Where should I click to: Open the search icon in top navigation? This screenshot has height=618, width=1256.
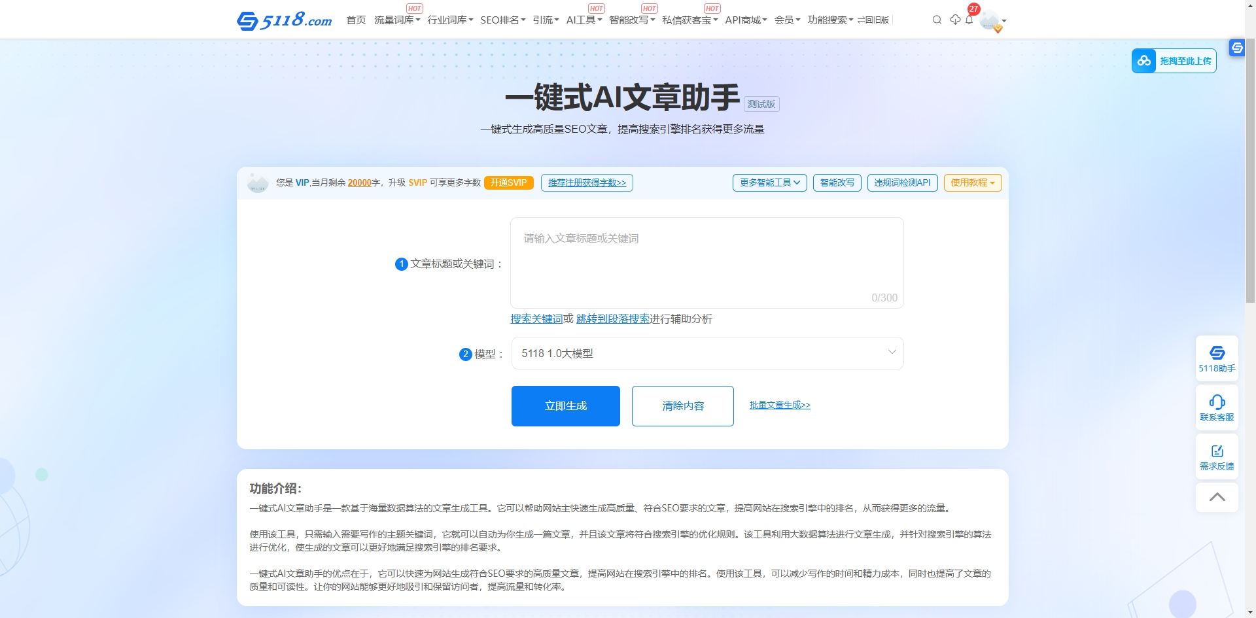tap(937, 20)
